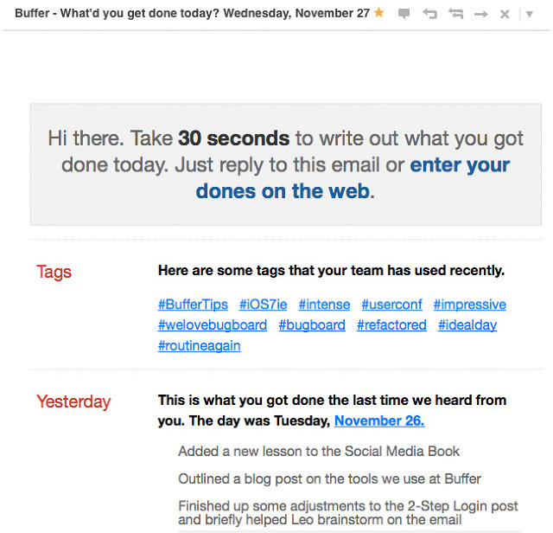
Task: Click the #intense tag
Action: click(325, 305)
